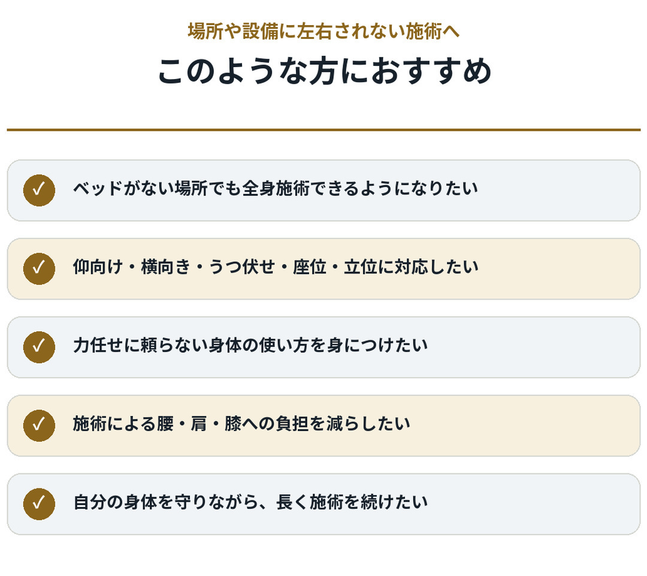This screenshot has width=647, height=576.
Task: Click the checkmark icon beside 力任せに頼らない
Action: [39, 347]
